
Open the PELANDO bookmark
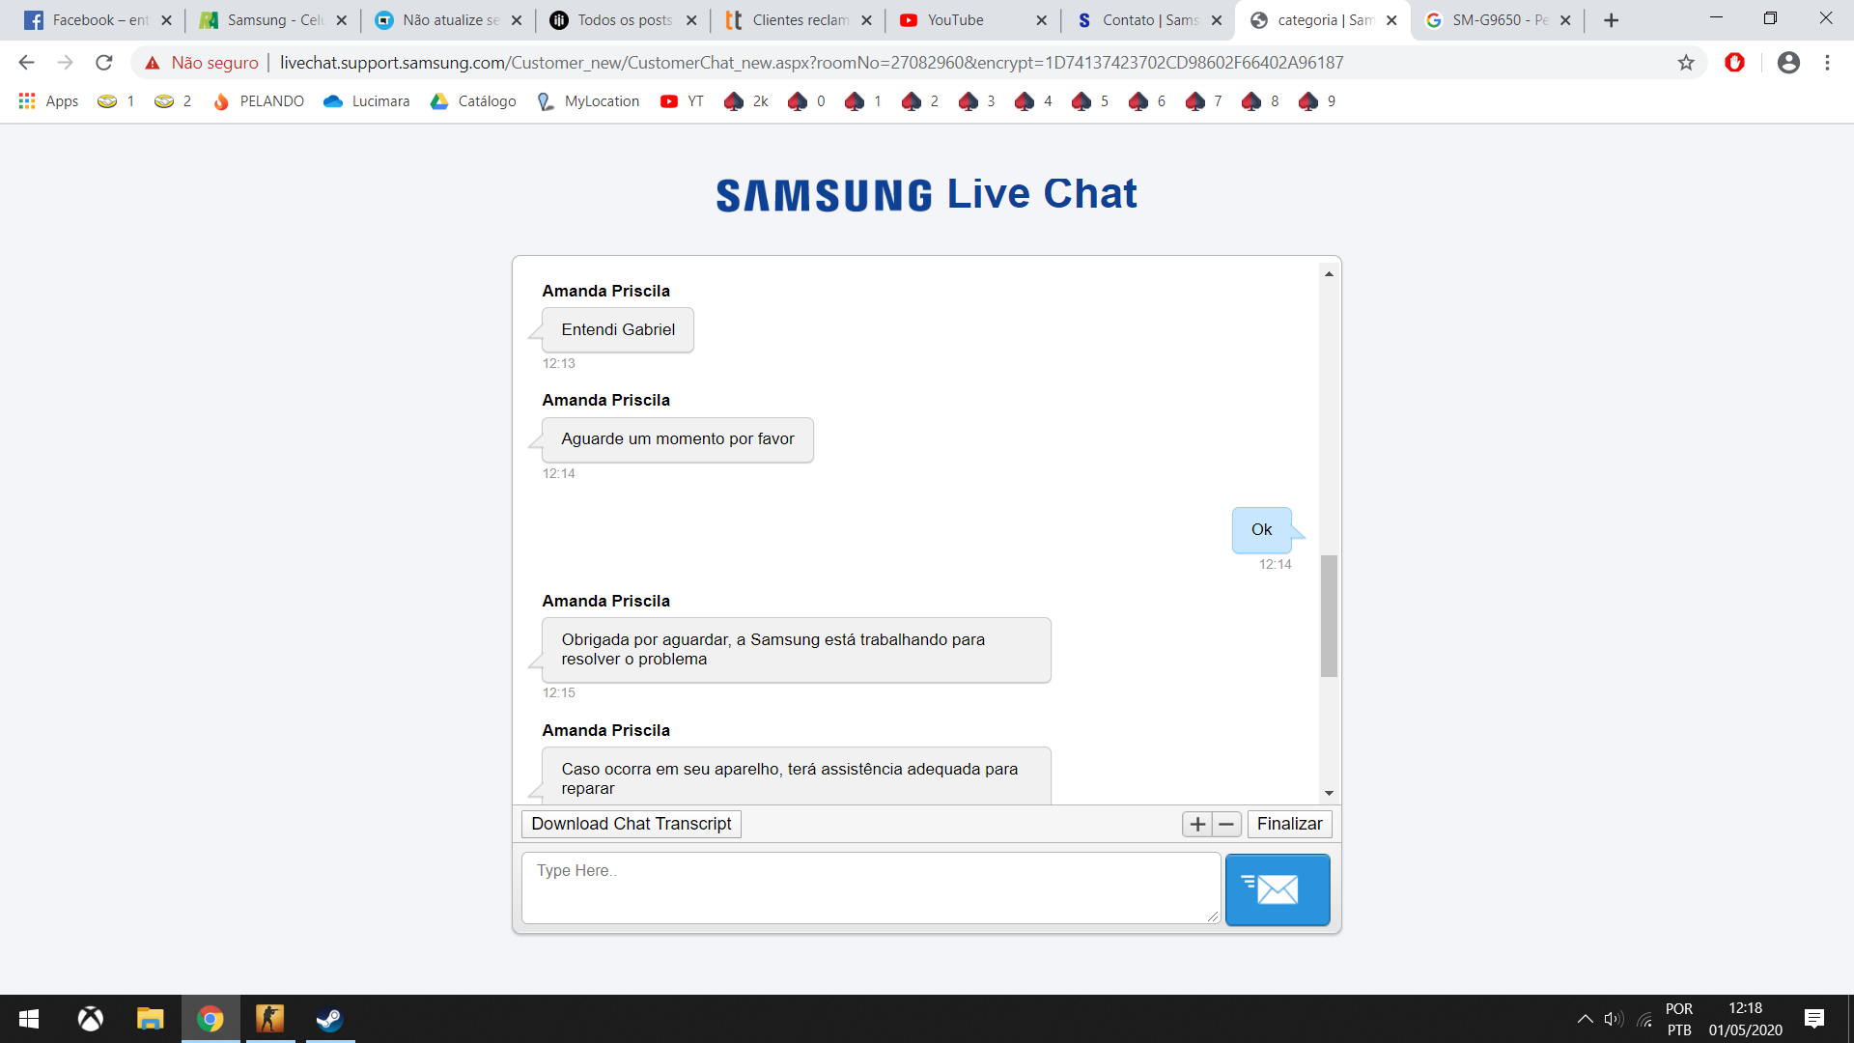[x=258, y=101]
